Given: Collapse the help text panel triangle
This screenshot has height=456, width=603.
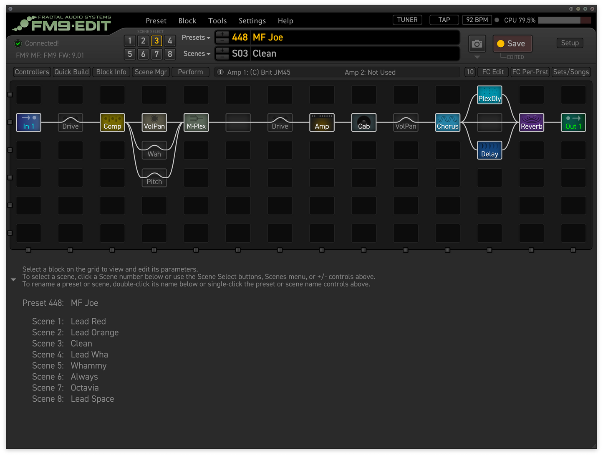Looking at the screenshot, I should (x=13, y=279).
